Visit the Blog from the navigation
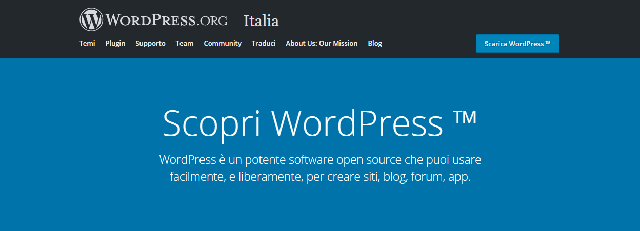 tap(375, 44)
